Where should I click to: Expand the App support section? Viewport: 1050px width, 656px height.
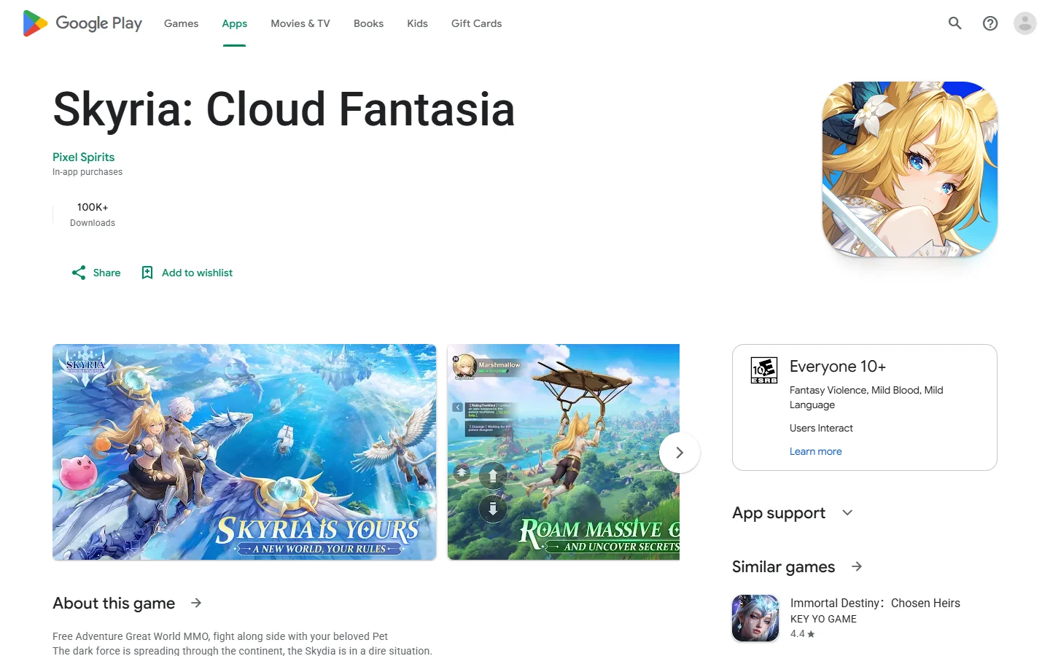[x=847, y=512]
